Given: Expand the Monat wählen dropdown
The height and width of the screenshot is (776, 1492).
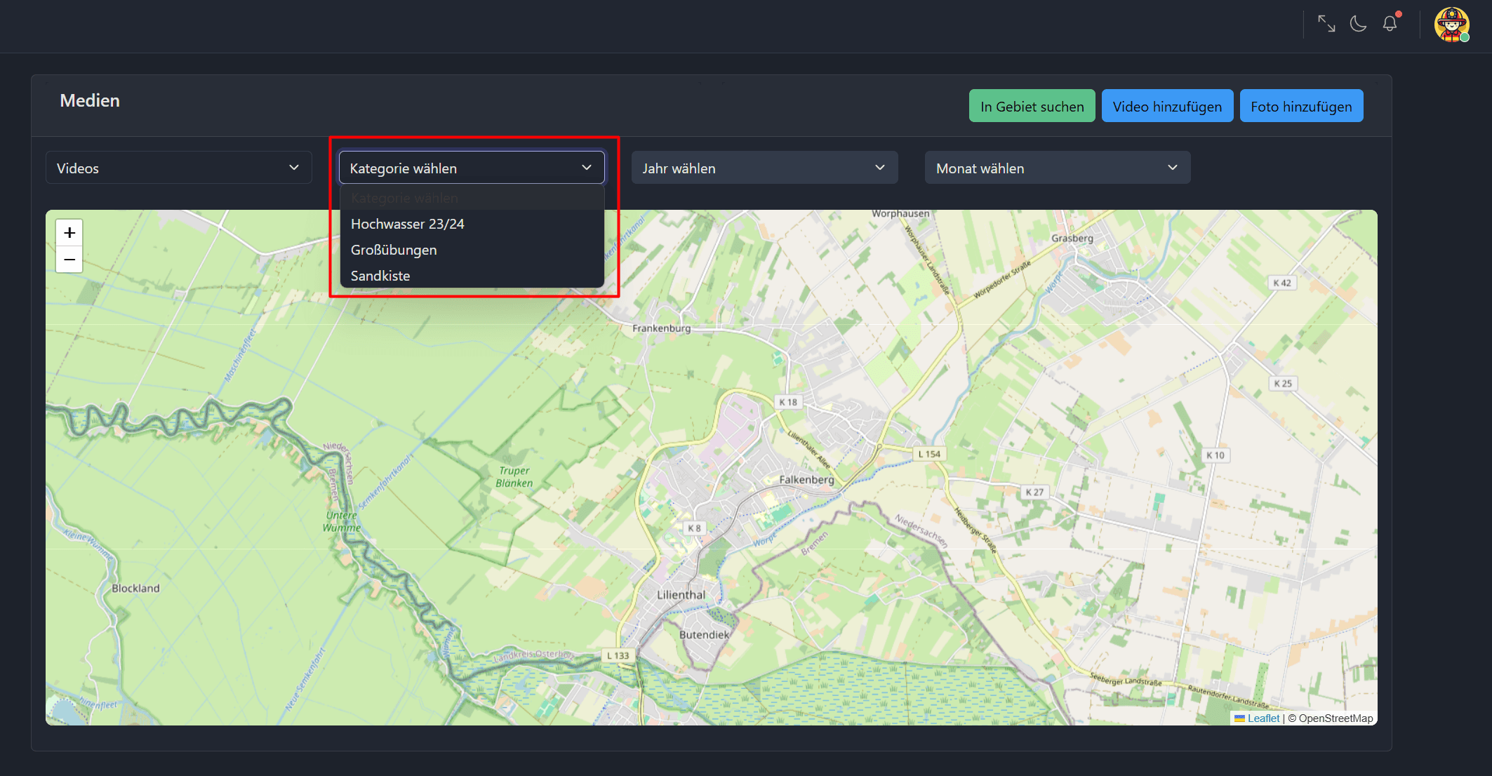Looking at the screenshot, I should (x=1057, y=168).
